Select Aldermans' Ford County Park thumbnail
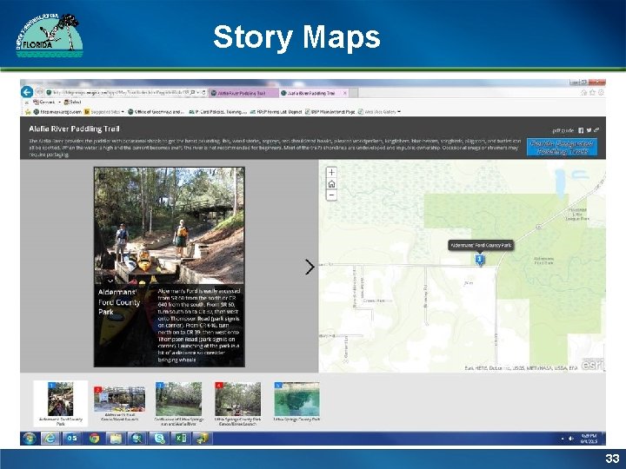This screenshot has height=469, width=626. (61, 404)
